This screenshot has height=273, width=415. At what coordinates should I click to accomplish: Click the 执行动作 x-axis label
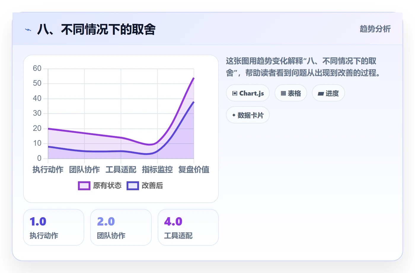coord(48,170)
